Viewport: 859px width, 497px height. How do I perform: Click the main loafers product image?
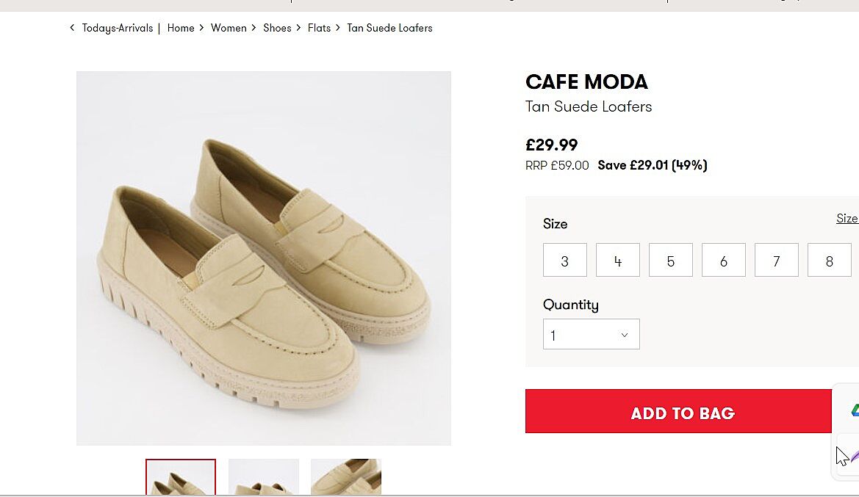coord(264,258)
